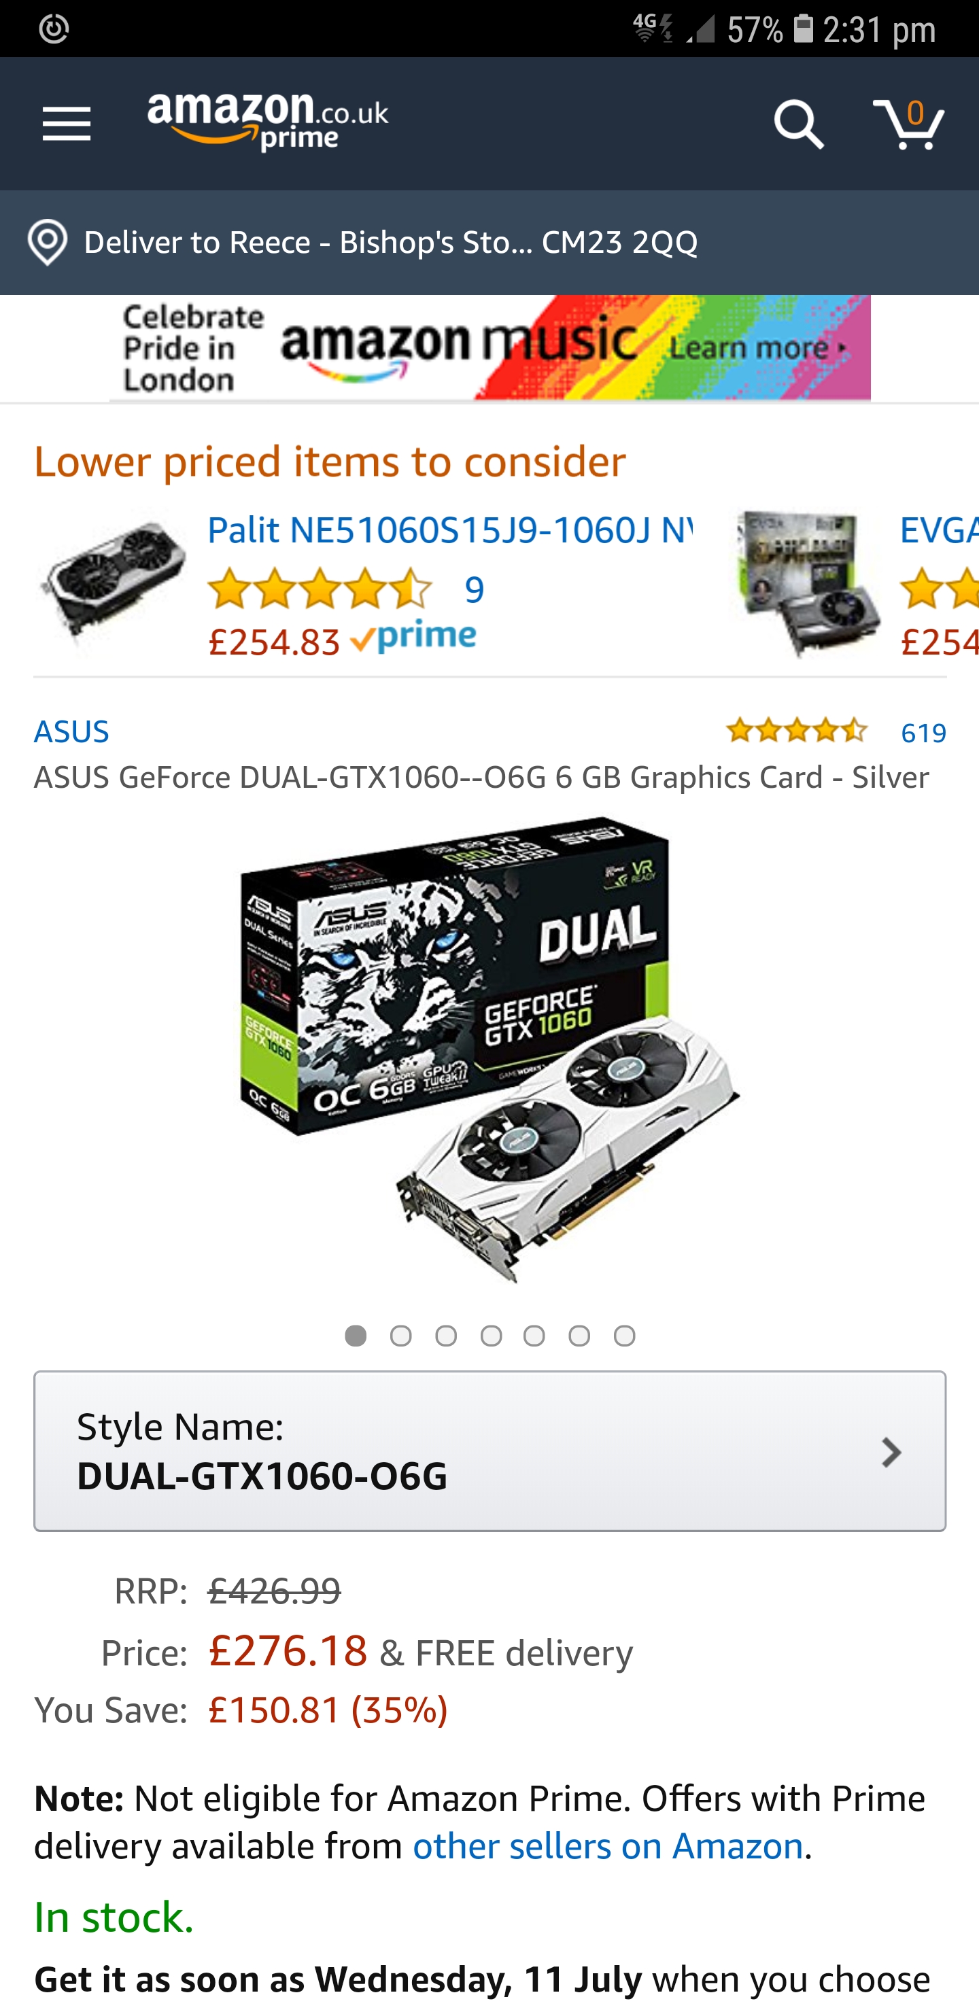Open other sellers on Amazon link

(x=608, y=1845)
